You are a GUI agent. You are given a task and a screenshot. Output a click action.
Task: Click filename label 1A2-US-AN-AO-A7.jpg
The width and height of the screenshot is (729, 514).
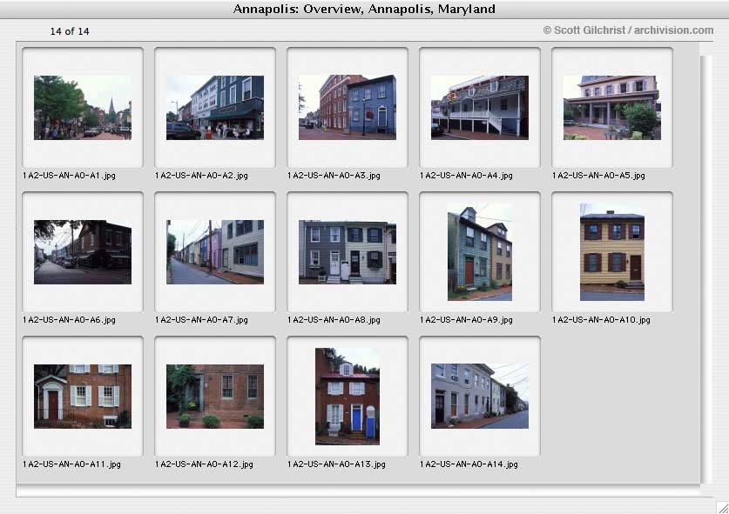click(x=201, y=320)
